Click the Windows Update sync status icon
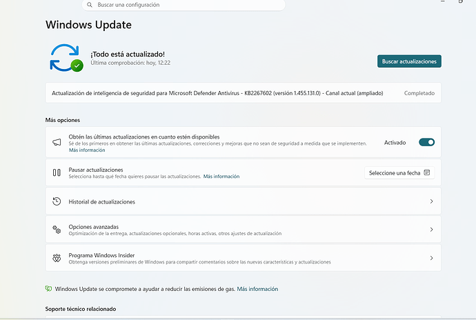This screenshot has height=320, width=476. pos(66,58)
